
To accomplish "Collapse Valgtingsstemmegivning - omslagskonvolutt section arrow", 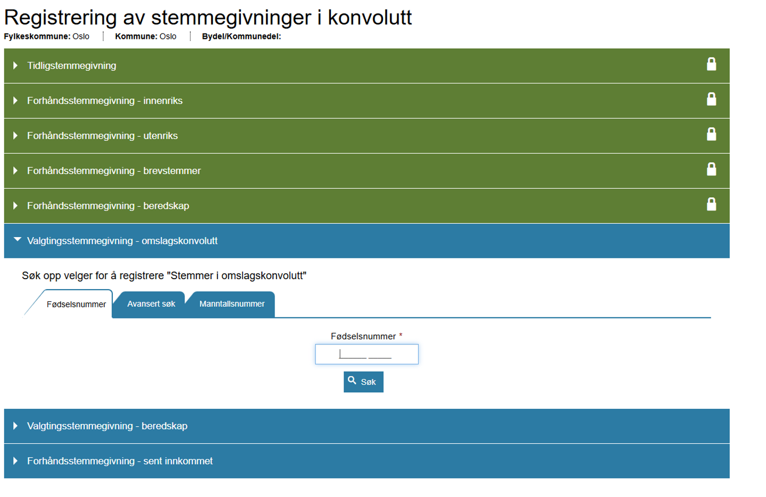I will pos(17,240).
